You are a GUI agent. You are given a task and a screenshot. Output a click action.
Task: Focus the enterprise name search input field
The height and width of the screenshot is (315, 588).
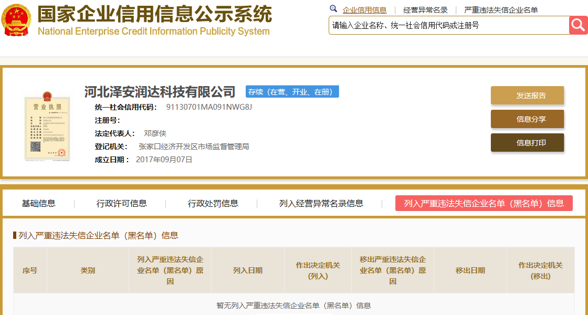(x=449, y=25)
